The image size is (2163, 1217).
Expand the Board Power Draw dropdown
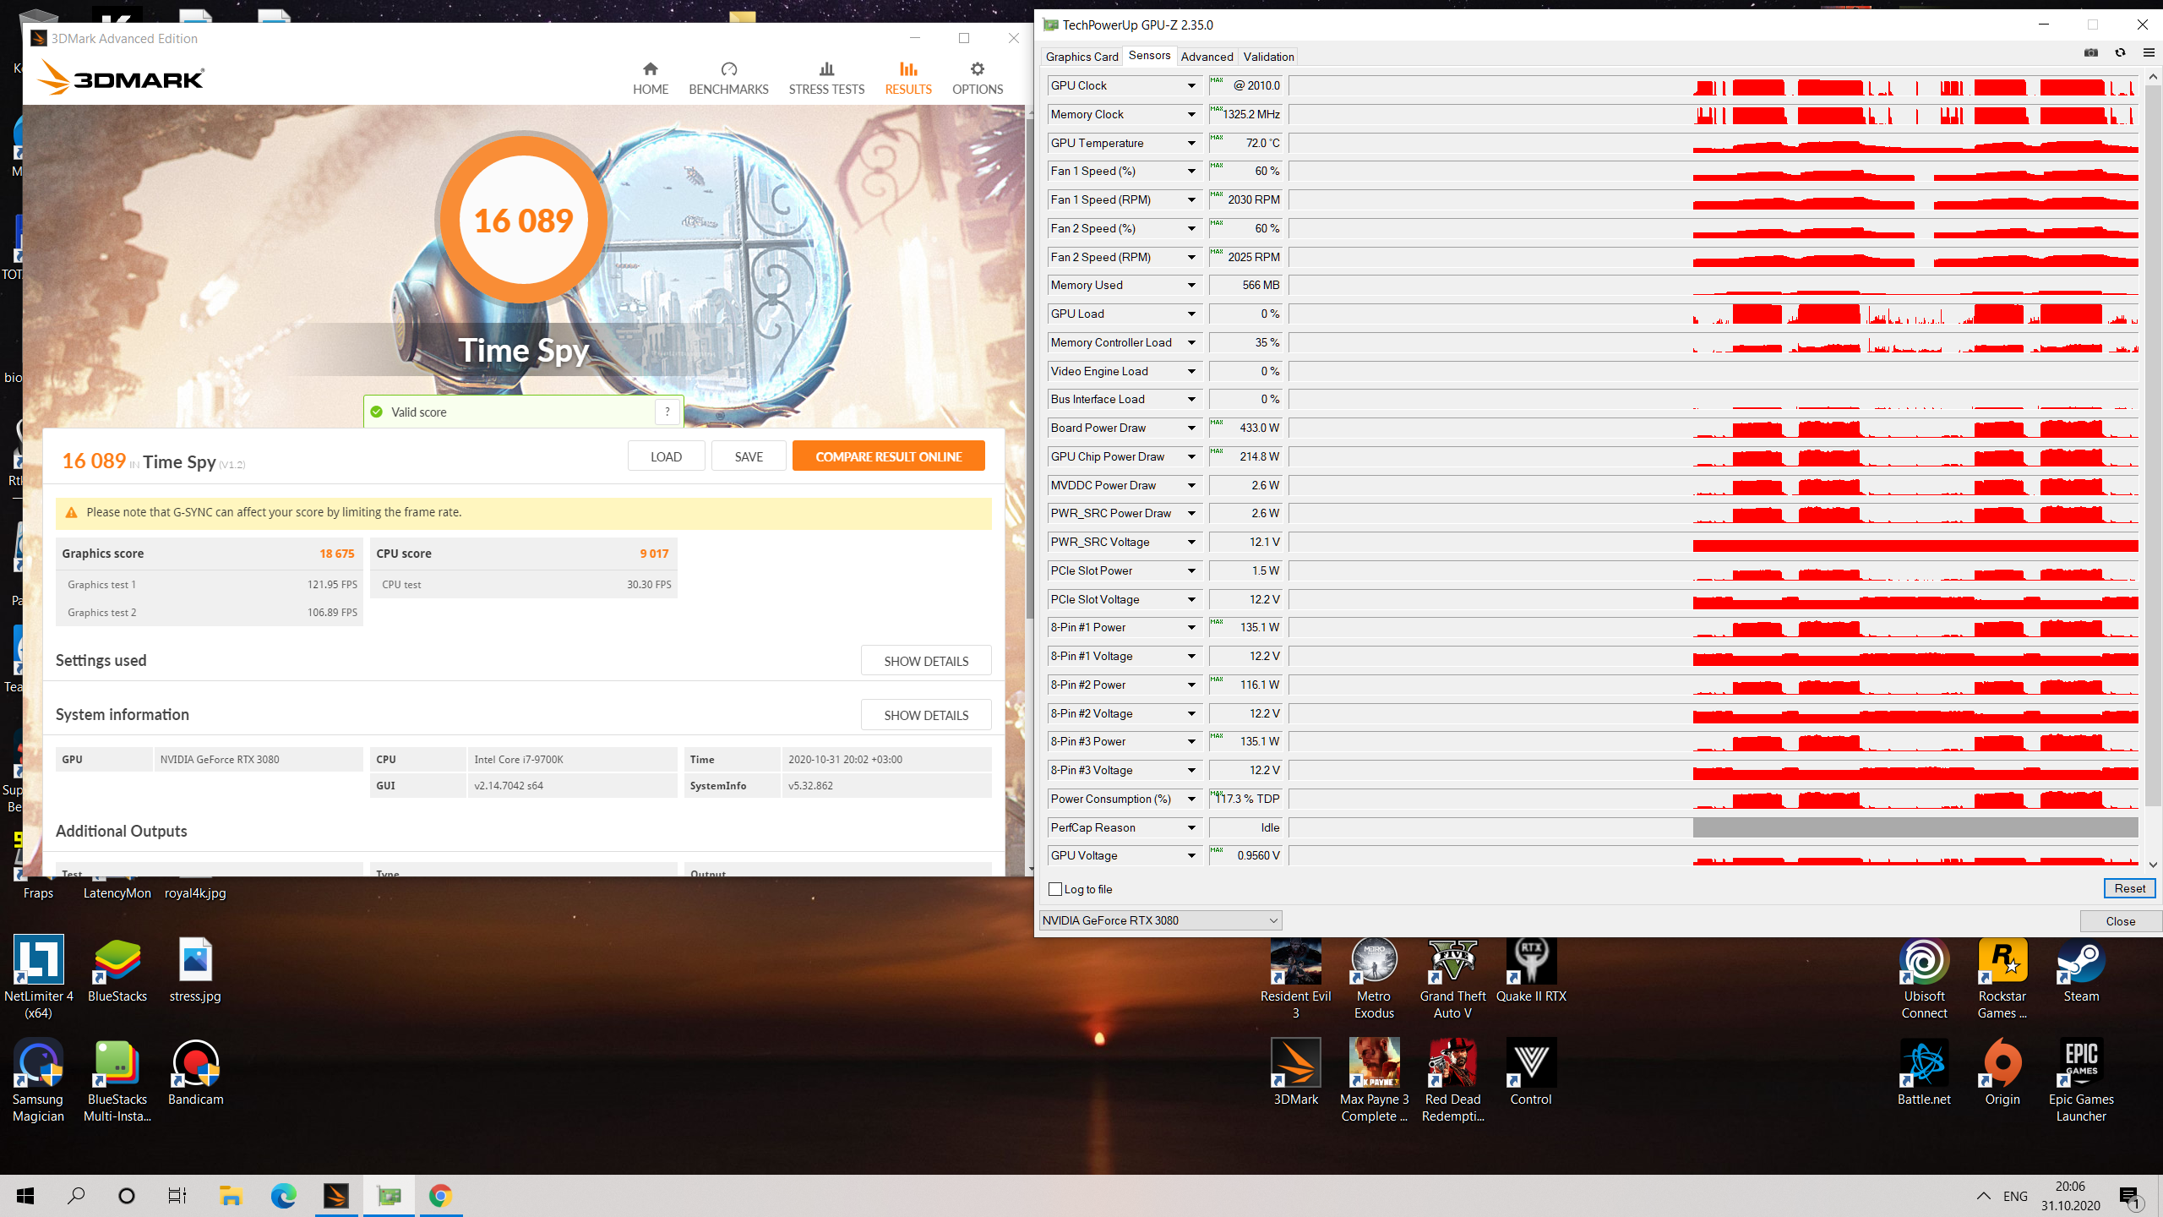tap(1191, 428)
